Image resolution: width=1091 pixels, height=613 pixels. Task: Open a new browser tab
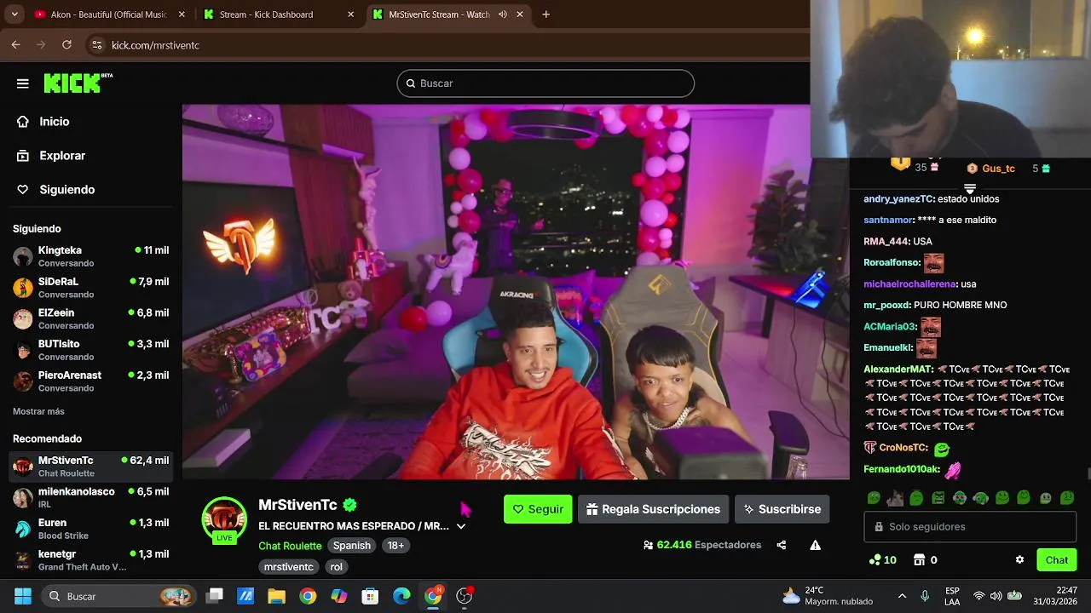(x=545, y=14)
